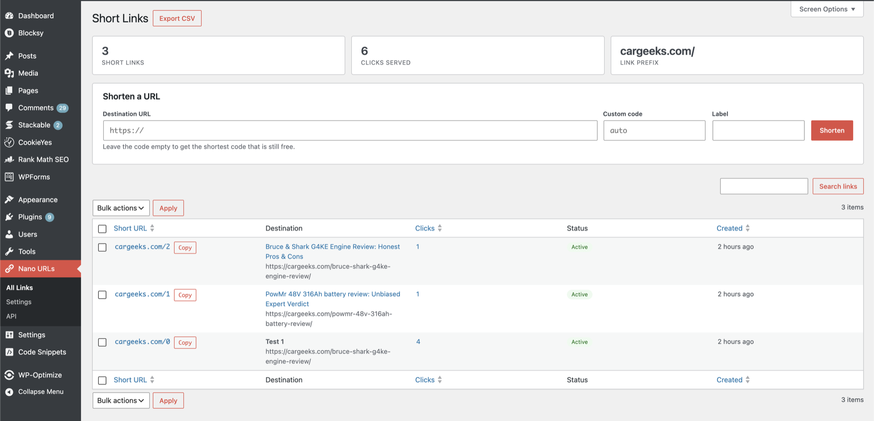
Task: Click the Label input field
Action: coord(758,130)
